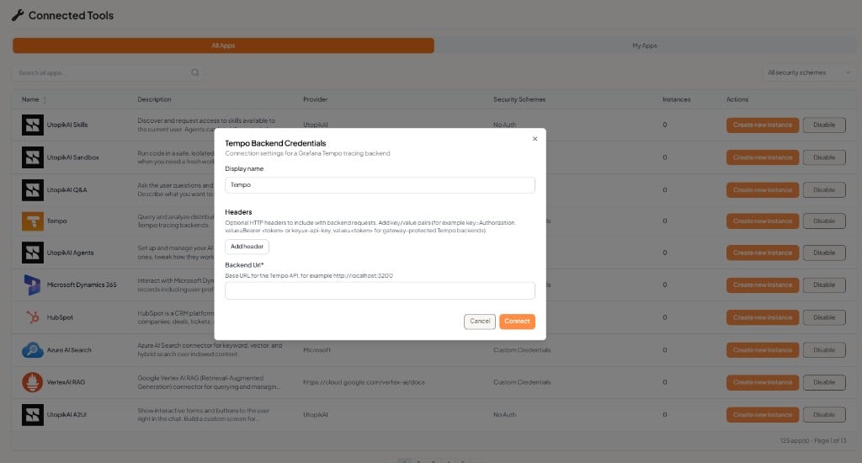
Task: Close the Tempo Backend Credentials dialog
Action: tap(535, 139)
